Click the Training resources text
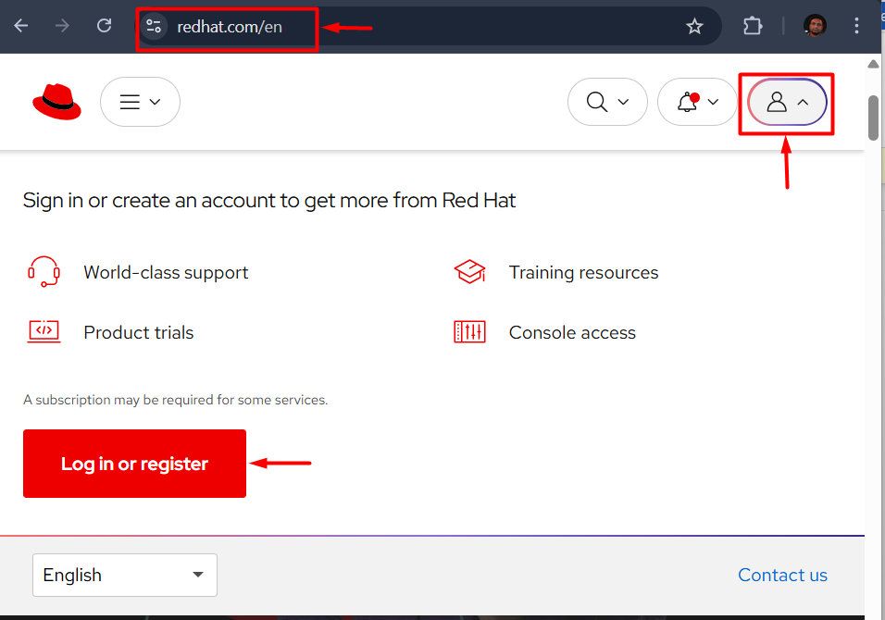The width and height of the screenshot is (885, 620). tap(583, 272)
